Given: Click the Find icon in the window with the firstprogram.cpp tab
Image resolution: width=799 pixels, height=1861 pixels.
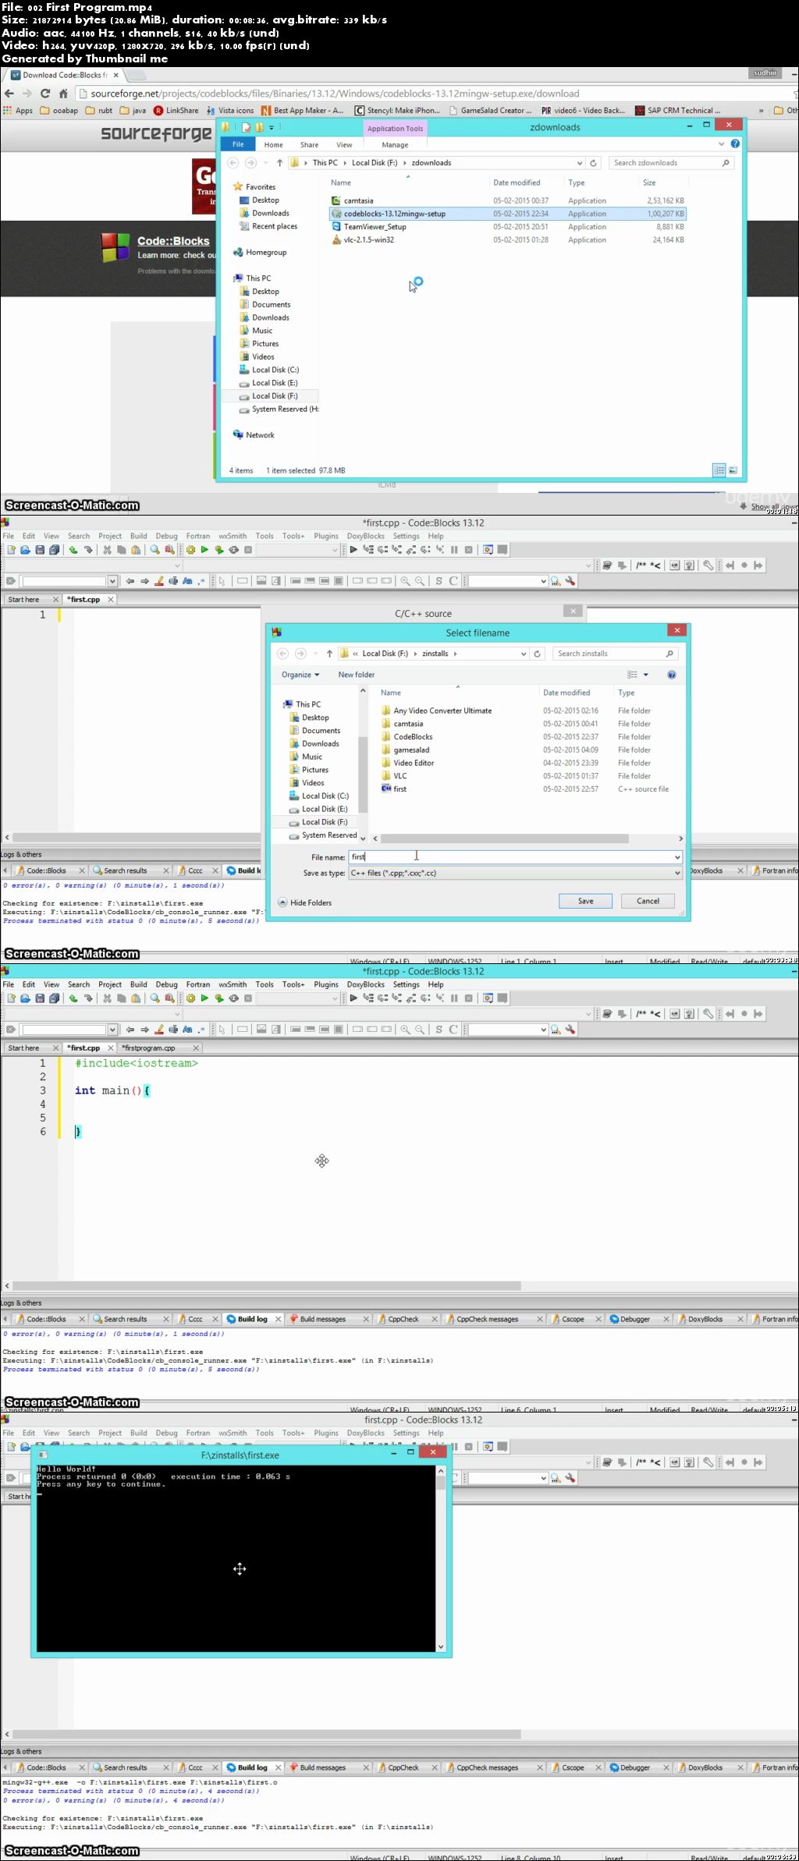Looking at the screenshot, I should pyautogui.click(x=154, y=998).
